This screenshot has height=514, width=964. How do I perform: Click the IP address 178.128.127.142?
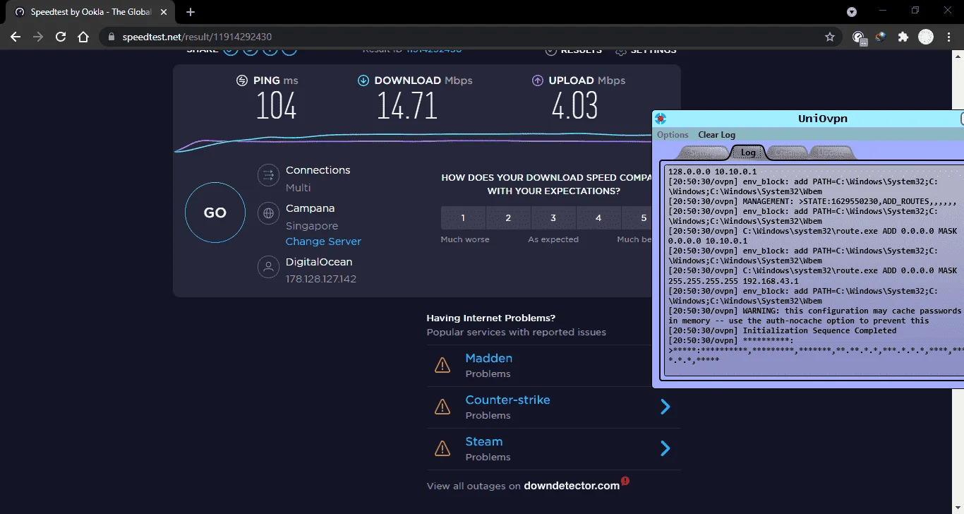[x=321, y=279]
